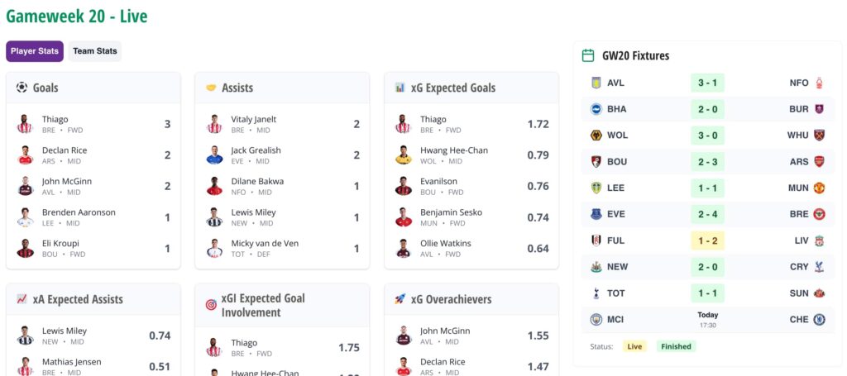The image size is (847, 376).
Task: Click the Live status badge
Action: (x=635, y=346)
